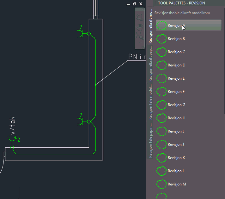This screenshot has width=225, height=199.
Task: Open the Revisjon tele modell tab
Action: tap(150, 102)
